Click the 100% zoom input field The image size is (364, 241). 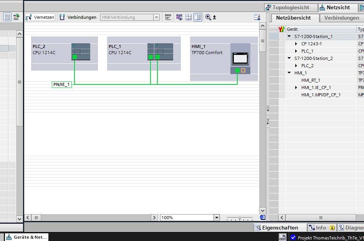click(x=187, y=218)
